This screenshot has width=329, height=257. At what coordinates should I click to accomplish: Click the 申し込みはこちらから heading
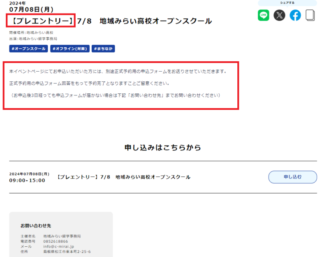[163, 148]
